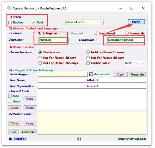Generate the activation code
The image size is (155, 148).
tap(29, 132)
